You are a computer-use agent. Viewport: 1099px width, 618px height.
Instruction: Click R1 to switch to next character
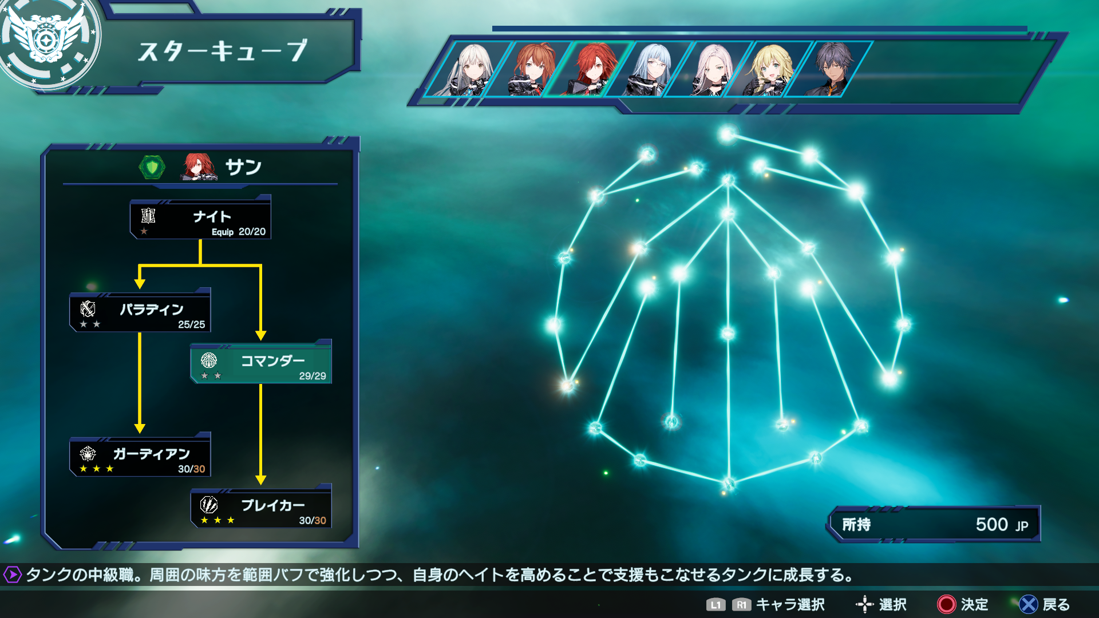click(741, 605)
